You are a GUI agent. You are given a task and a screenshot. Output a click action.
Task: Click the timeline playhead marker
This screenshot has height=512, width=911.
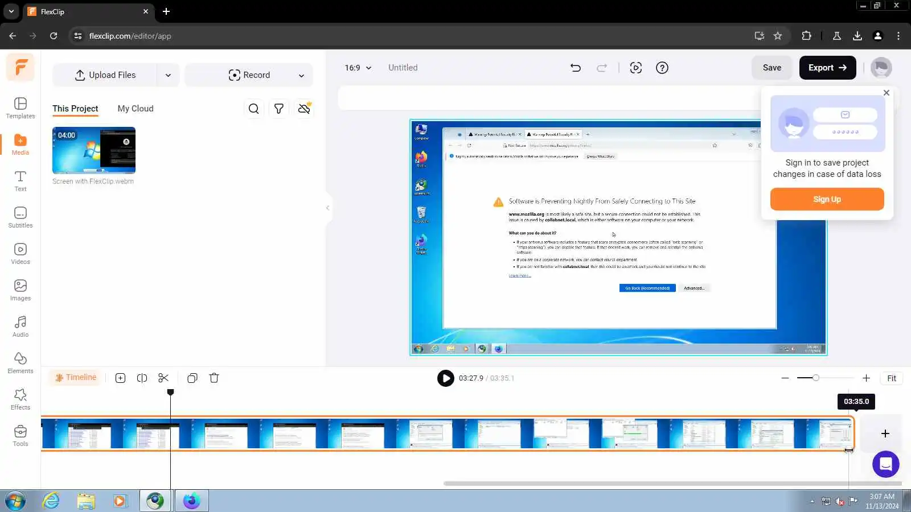pyautogui.click(x=170, y=393)
